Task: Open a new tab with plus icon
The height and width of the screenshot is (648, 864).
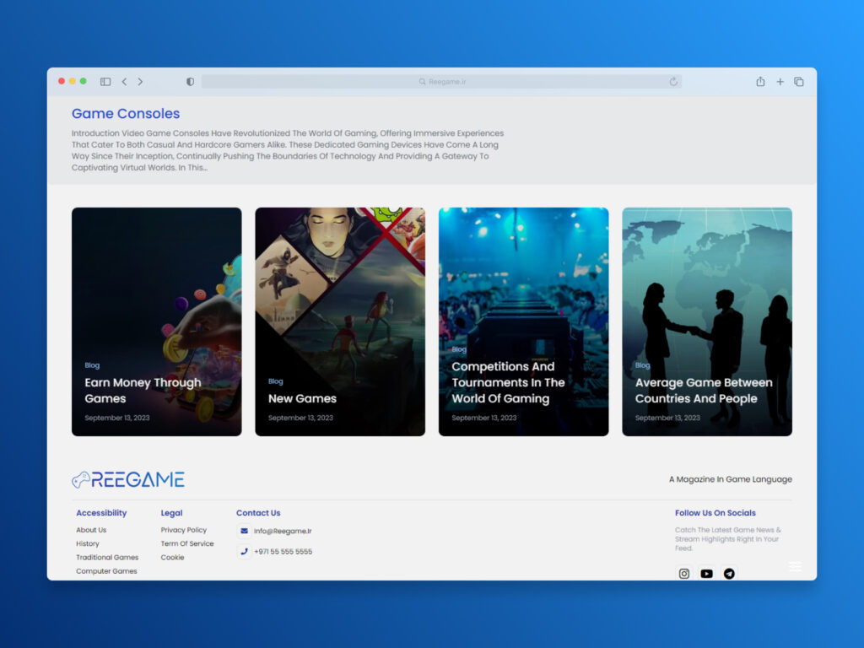Action: tap(780, 82)
